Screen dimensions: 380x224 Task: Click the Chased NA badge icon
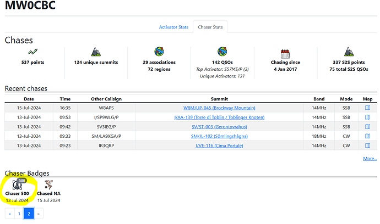tap(48, 184)
